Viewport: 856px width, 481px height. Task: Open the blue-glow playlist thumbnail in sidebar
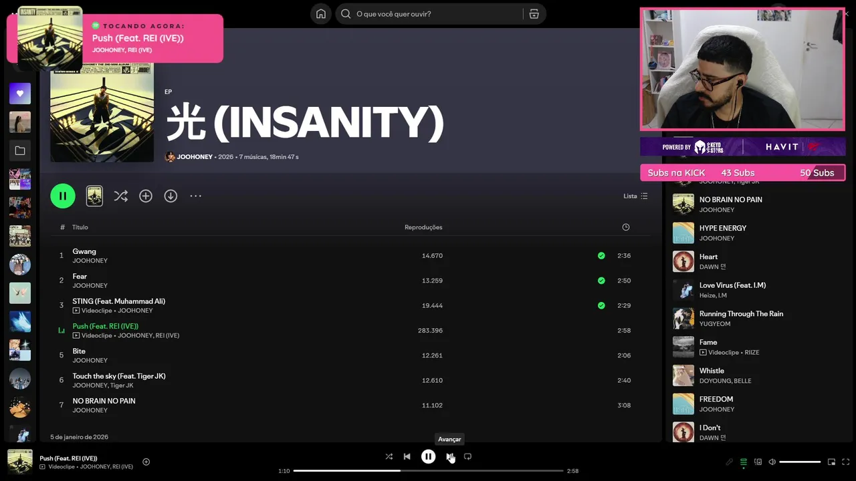pyautogui.click(x=20, y=321)
